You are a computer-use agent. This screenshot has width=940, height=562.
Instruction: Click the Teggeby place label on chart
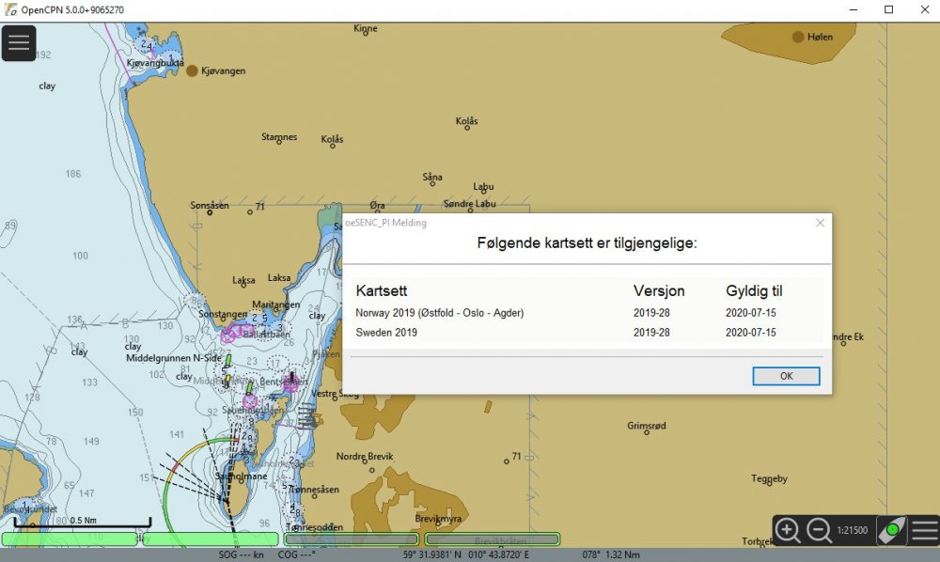click(769, 478)
